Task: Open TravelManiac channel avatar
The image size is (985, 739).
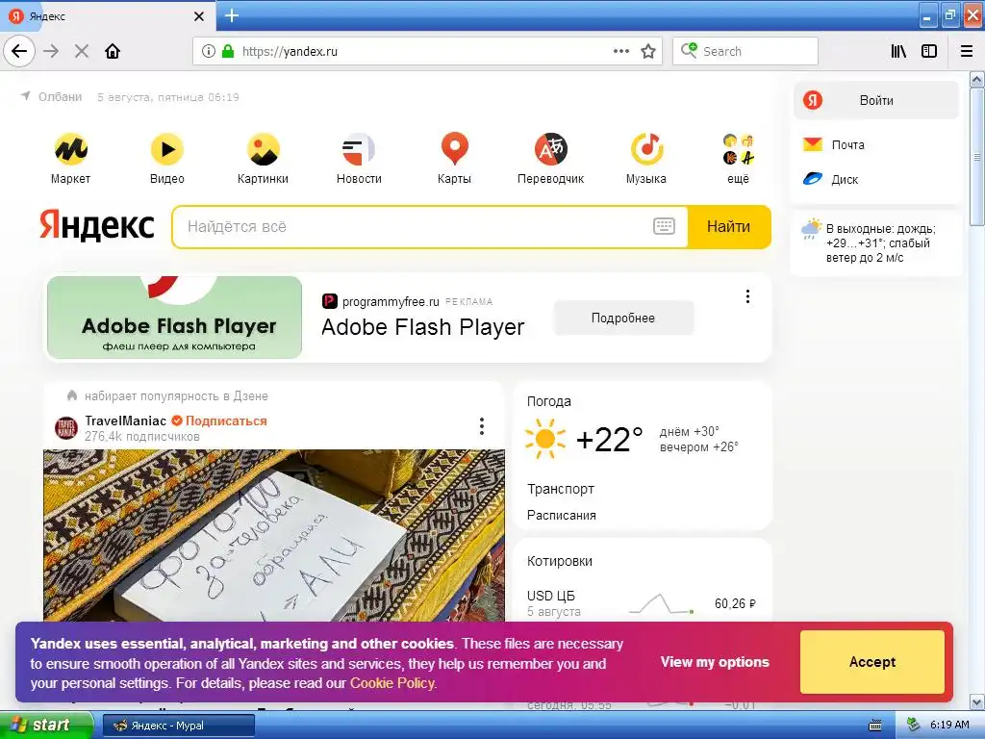Action: point(66,428)
